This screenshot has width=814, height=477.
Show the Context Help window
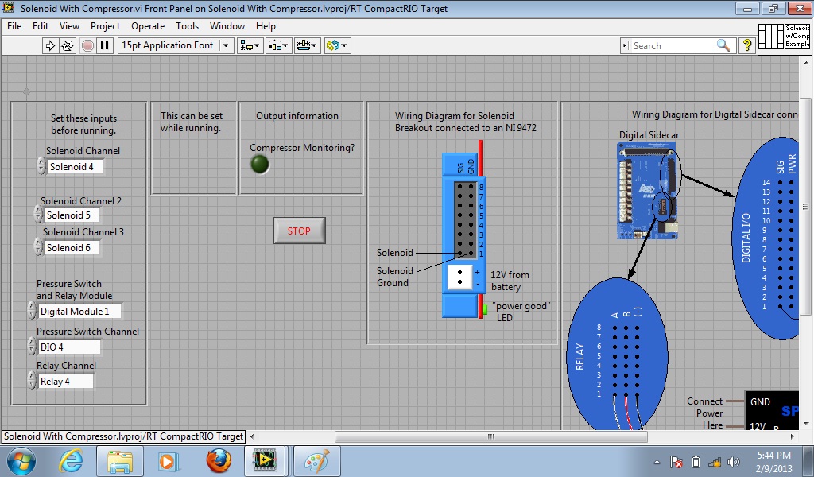pyautogui.click(x=747, y=45)
